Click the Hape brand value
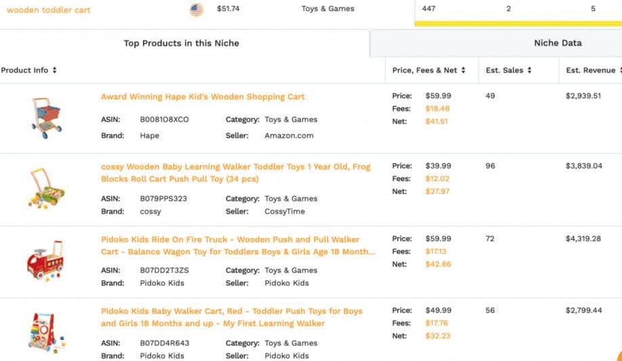Screen dimensions: 622x361 [x=150, y=136]
